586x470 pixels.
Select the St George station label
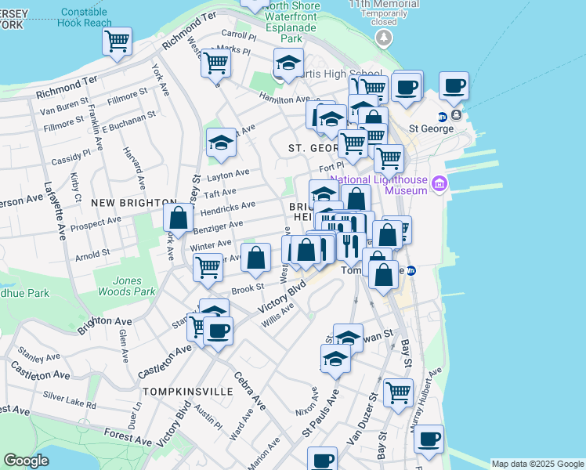pos(432,129)
